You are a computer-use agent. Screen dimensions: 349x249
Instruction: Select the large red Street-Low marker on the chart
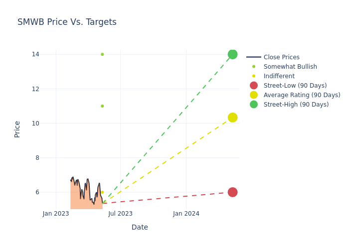click(x=232, y=192)
